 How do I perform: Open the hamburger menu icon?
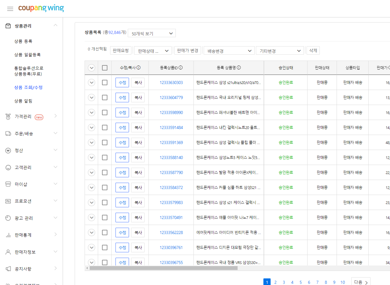[x=10, y=9]
